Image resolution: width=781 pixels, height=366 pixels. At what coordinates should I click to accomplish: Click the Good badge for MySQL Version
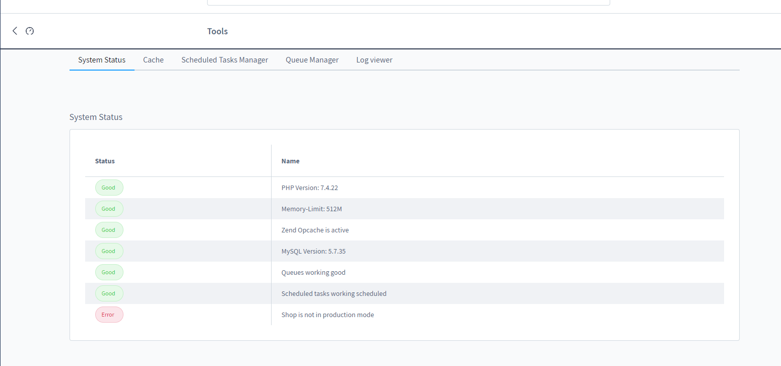(109, 251)
